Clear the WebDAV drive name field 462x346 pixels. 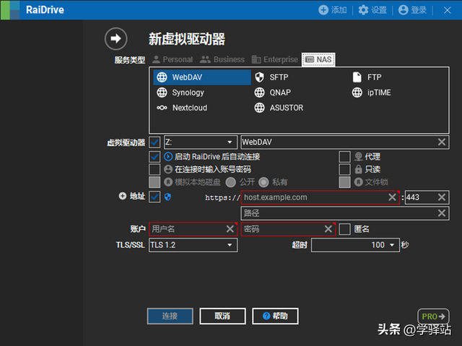pyautogui.click(x=442, y=142)
